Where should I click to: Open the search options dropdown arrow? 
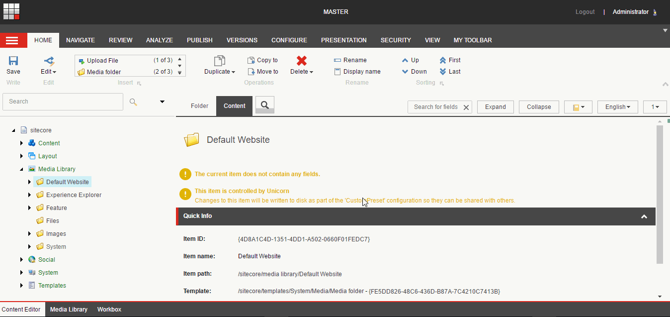coord(162,102)
